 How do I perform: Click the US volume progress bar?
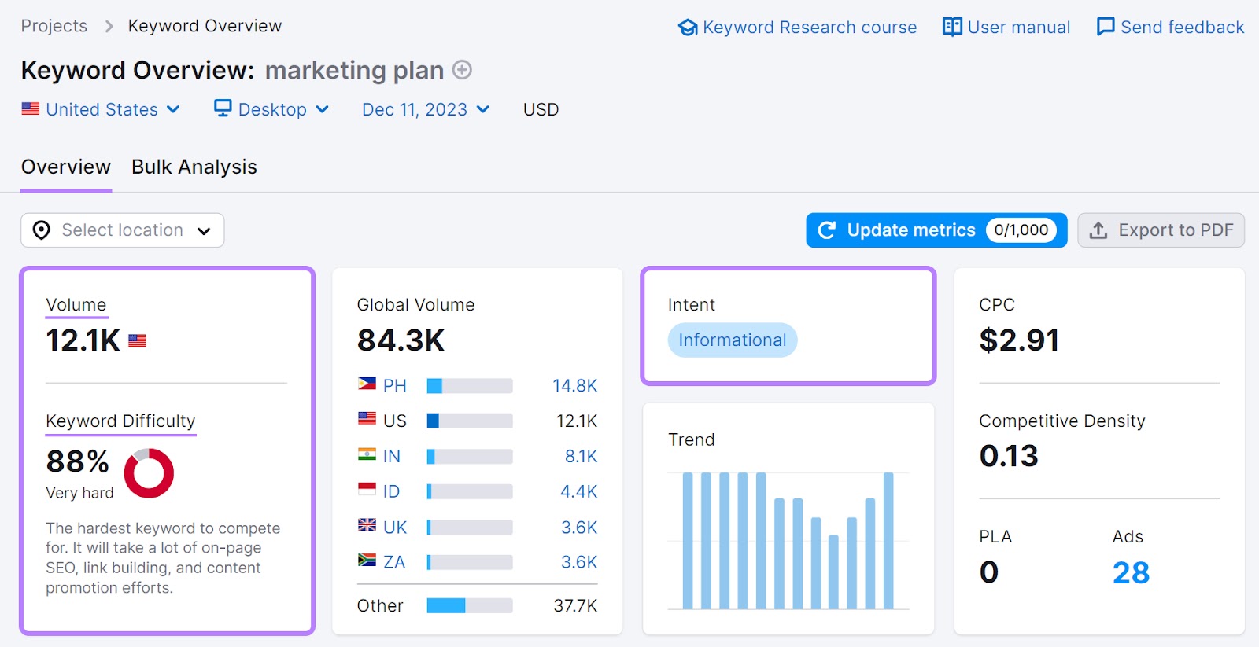tap(470, 421)
